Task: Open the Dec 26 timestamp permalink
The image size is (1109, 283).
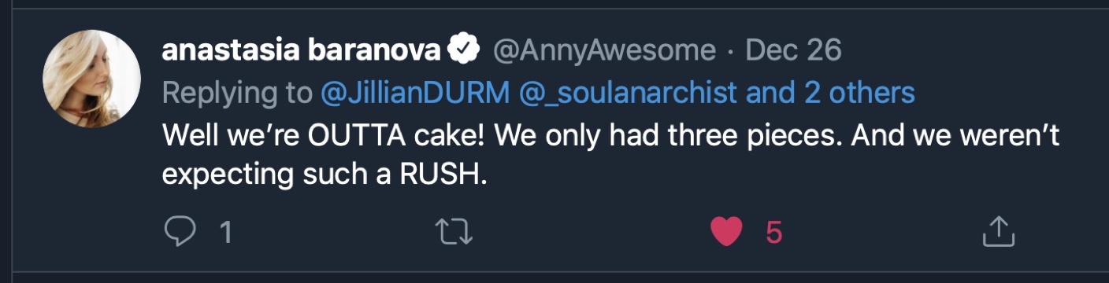Action: (x=794, y=51)
